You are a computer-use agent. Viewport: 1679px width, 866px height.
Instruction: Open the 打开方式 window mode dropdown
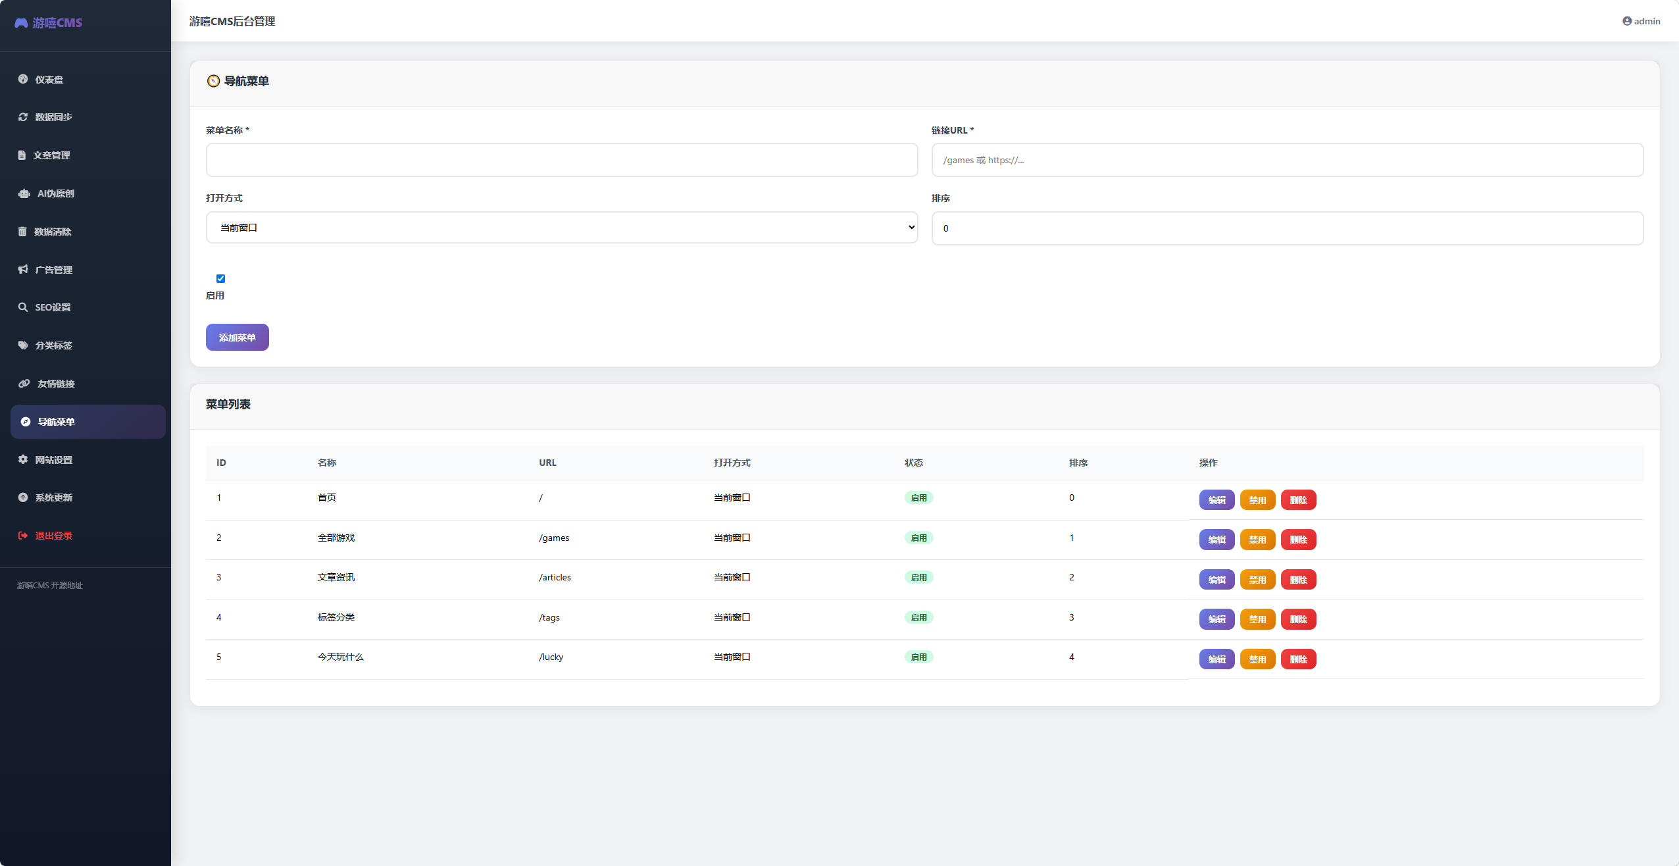tap(562, 227)
